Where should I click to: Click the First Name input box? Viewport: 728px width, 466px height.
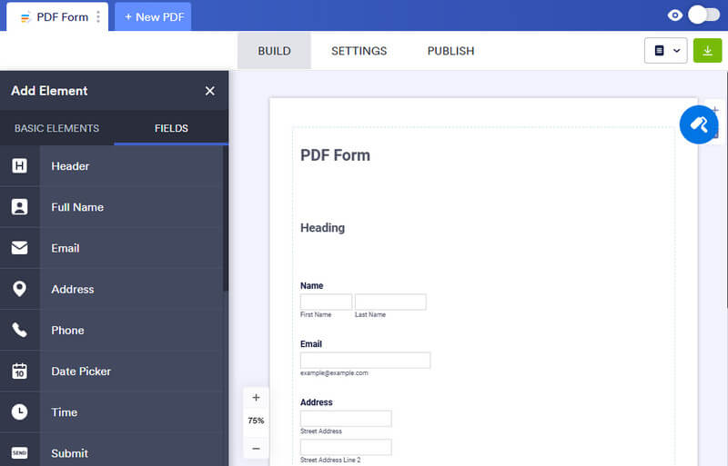coord(326,302)
